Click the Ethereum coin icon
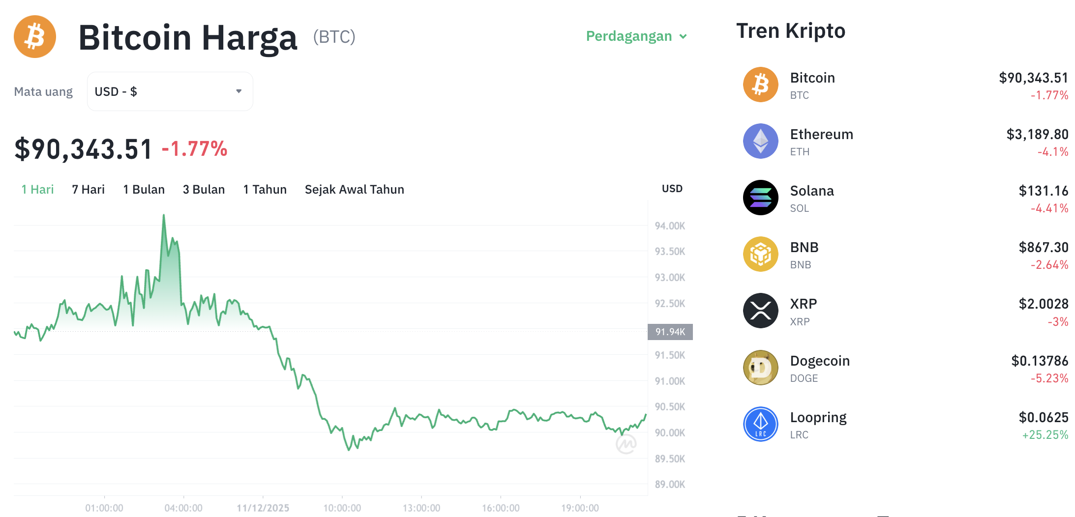Screen dimensions: 1075x517 click(760, 141)
